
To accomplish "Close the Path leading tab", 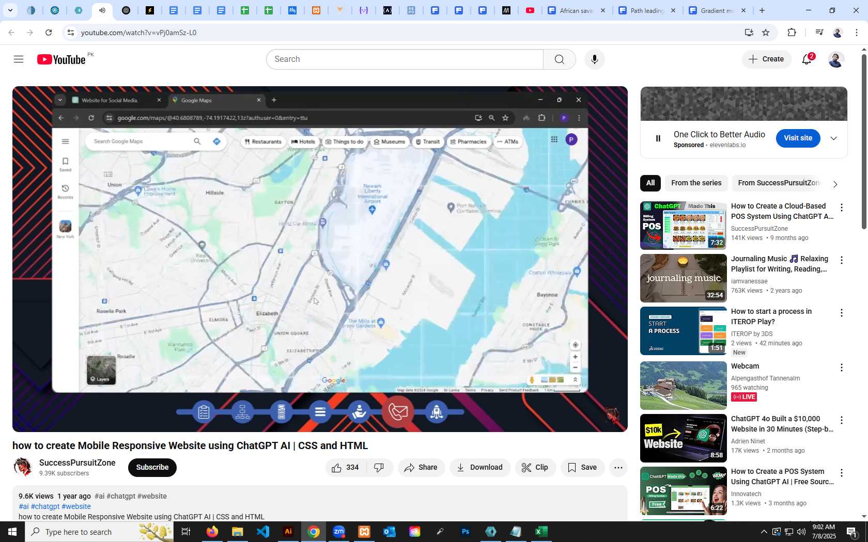I will point(673,10).
